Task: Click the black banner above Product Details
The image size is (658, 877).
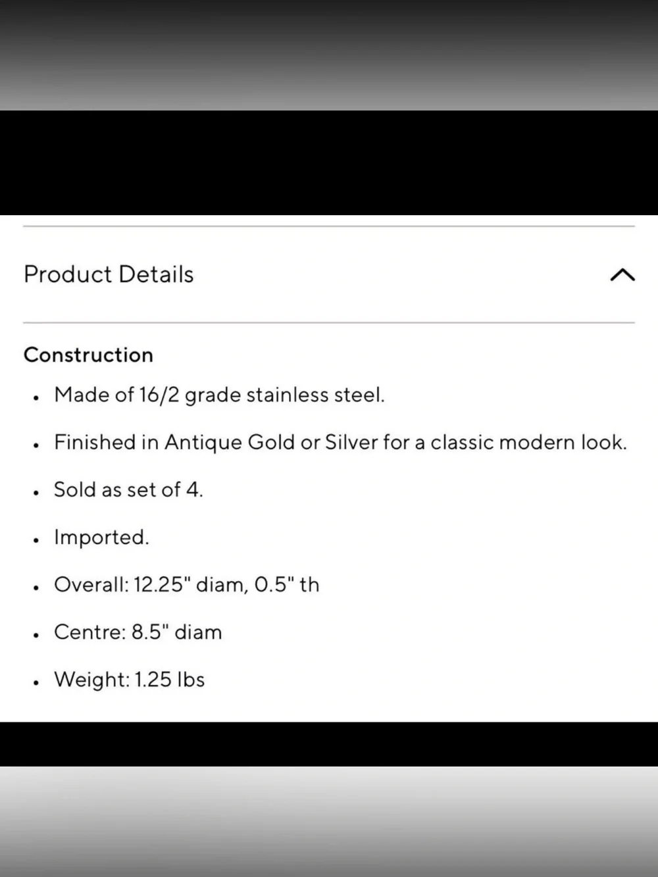Action: [x=329, y=163]
